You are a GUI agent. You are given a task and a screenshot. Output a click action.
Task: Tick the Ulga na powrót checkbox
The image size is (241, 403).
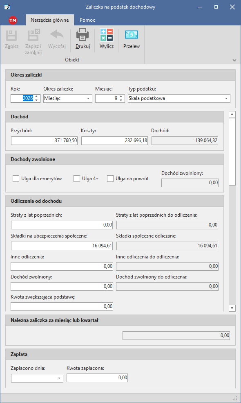coord(110,179)
